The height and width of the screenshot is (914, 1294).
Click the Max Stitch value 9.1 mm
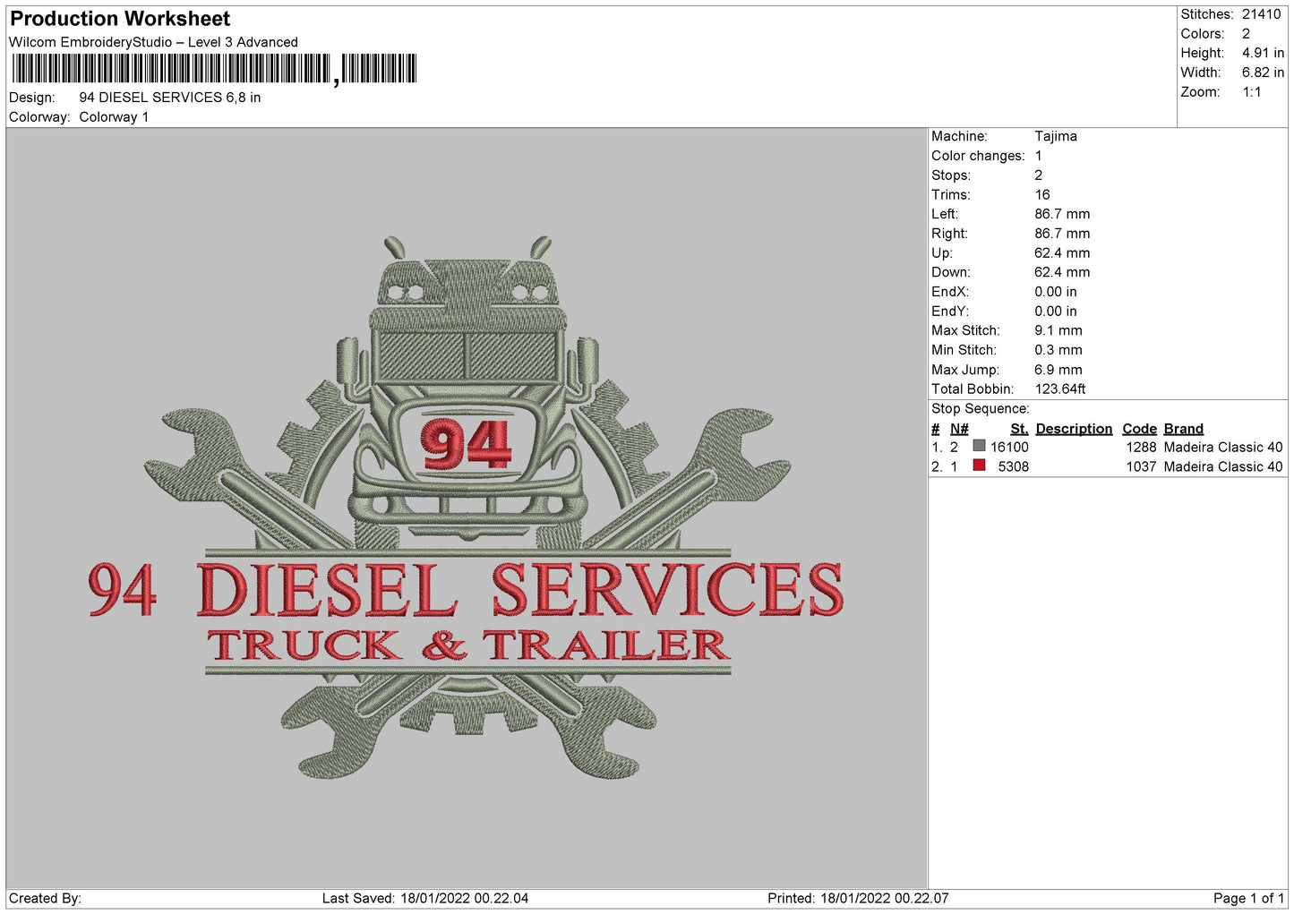(1058, 331)
